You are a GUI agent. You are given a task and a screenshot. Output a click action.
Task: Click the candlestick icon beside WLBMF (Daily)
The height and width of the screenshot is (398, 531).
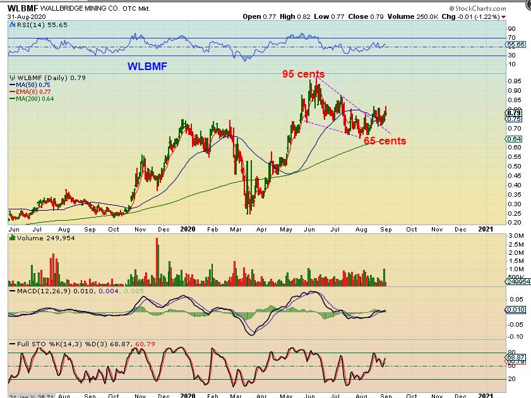[12, 78]
